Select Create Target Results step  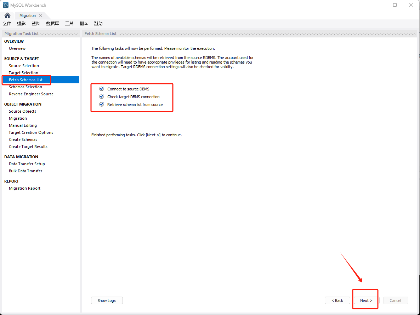[28, 147]
